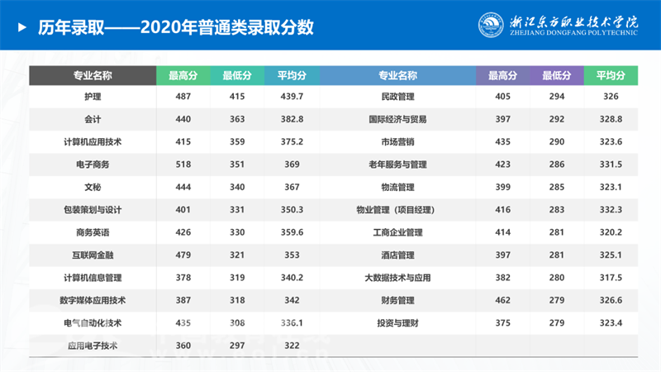Click the blue 专业名称 header cell
Viewport: 661px width, 372px height.
[x=398, y=75]
